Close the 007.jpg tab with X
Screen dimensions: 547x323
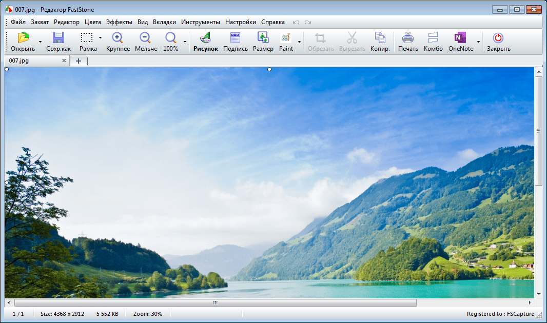point(64,60)
